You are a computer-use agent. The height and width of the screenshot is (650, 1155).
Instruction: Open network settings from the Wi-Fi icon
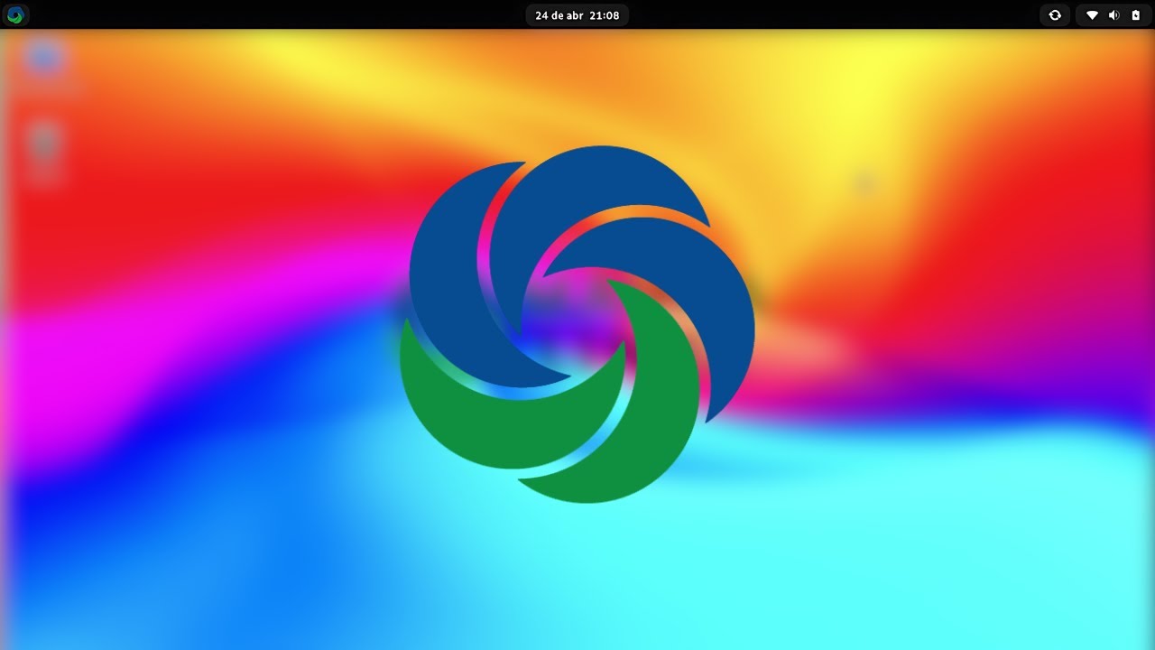[1092, 15]
